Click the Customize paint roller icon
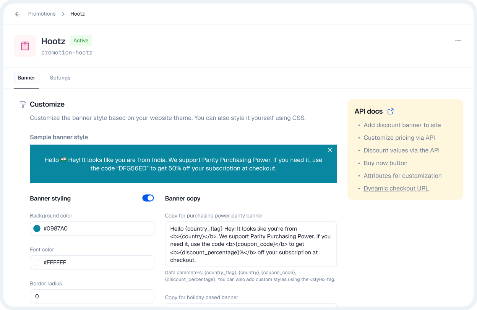477x310 pixels. point(23,105)
